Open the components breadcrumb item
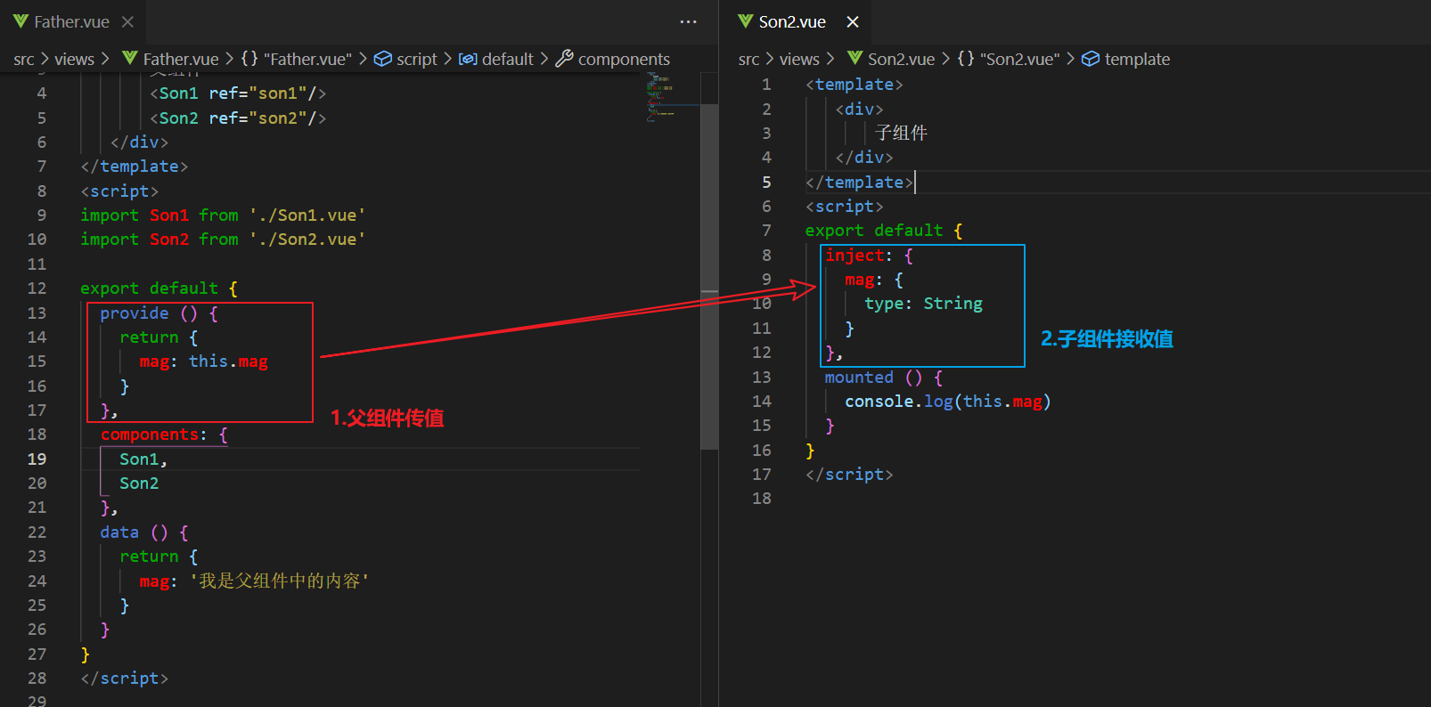 point(624,59)
